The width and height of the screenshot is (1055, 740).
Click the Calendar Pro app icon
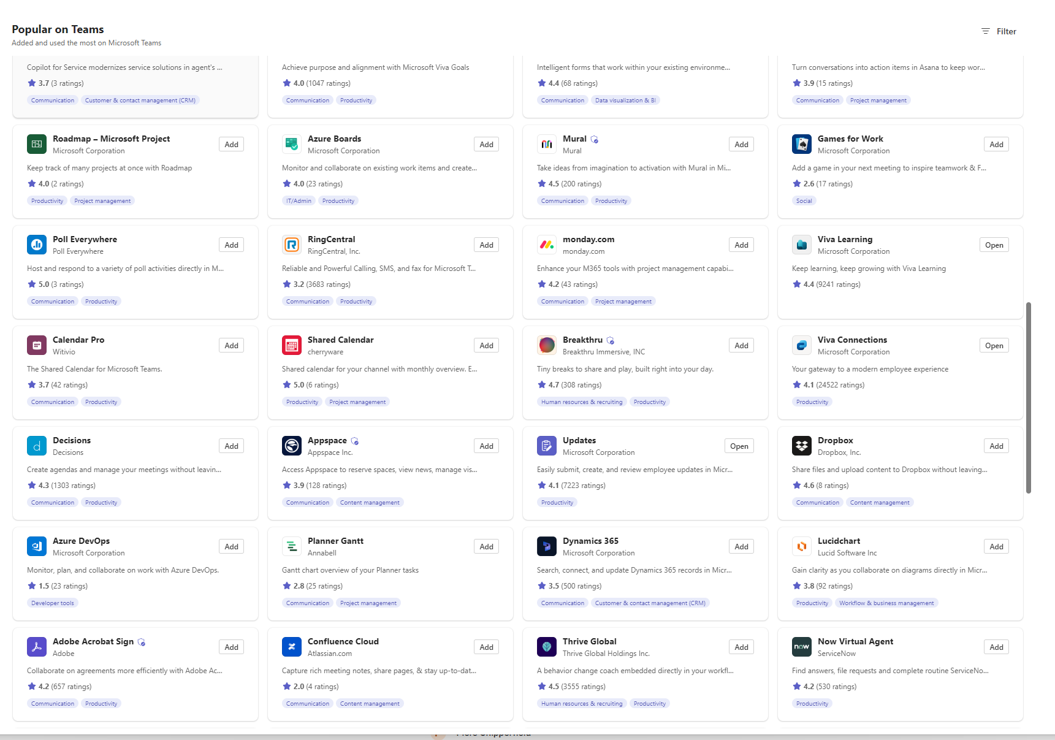pos(37,345)
